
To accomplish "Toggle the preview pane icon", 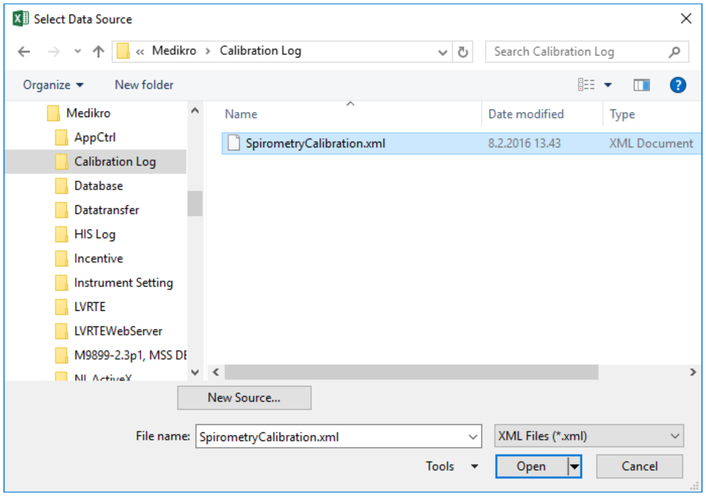I will tap(641, 85).
